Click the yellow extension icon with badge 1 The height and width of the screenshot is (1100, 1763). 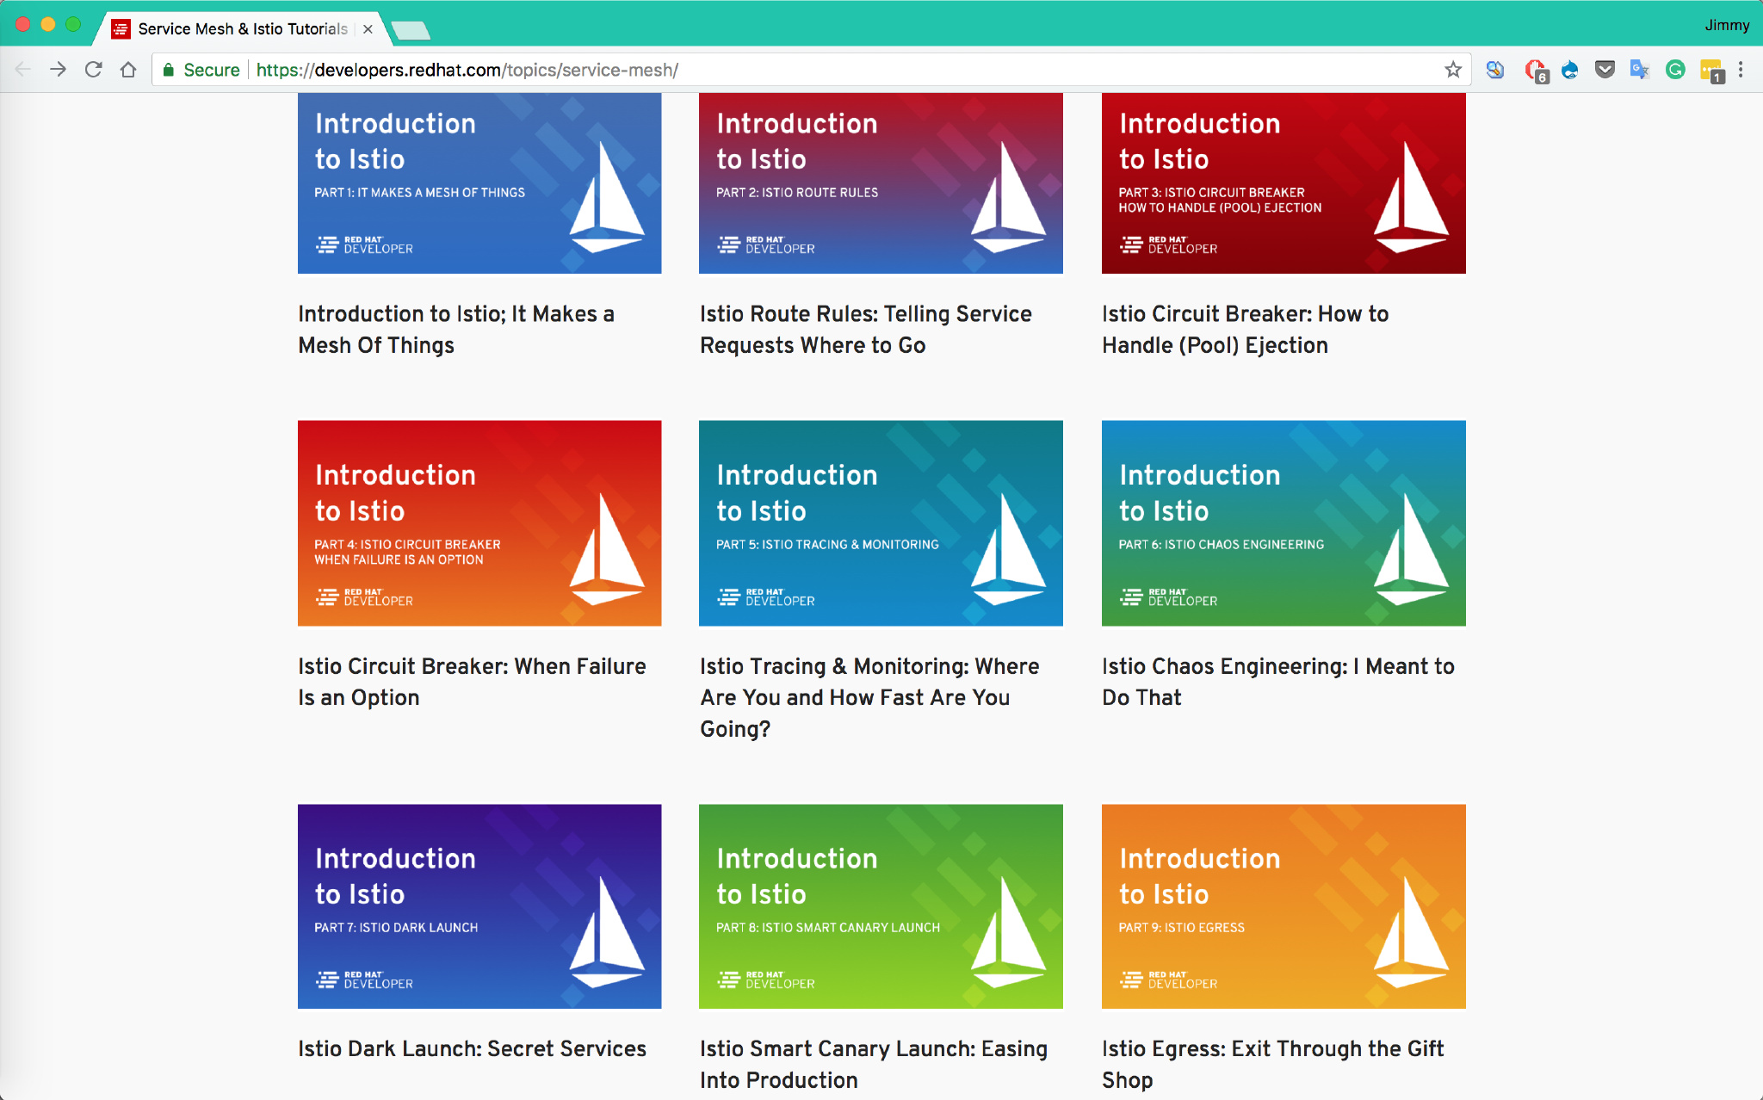pos(1710,71)
